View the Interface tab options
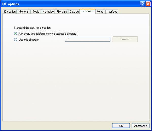The image size is (152, 131). pos(112,12)
